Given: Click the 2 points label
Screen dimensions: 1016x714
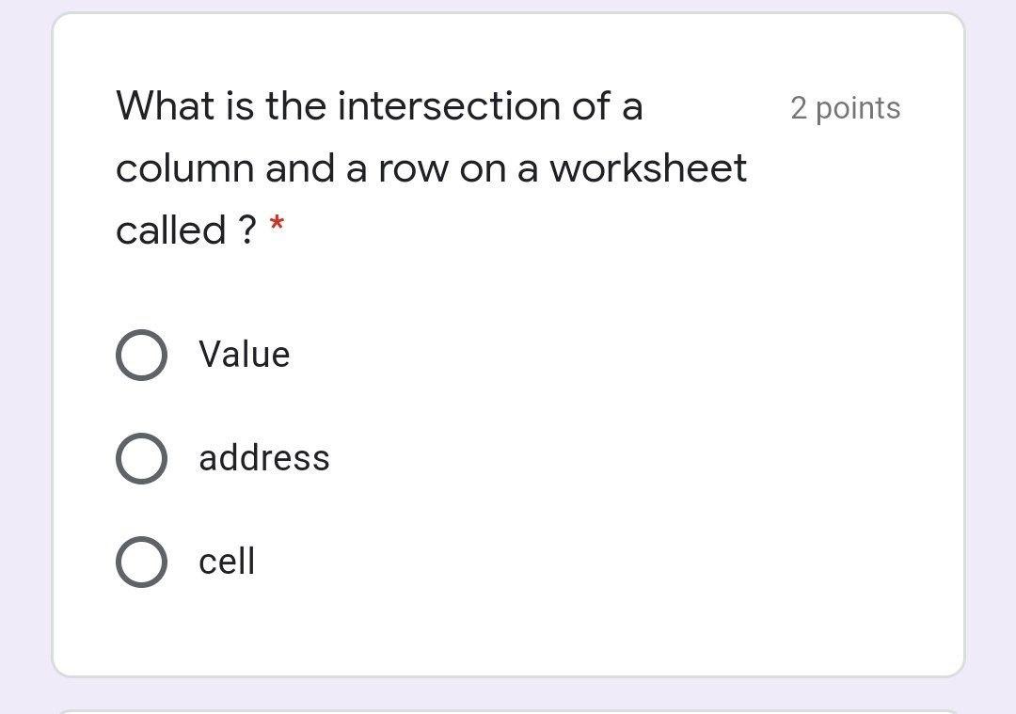Looking at the screenshot, I should coord(845,108).
